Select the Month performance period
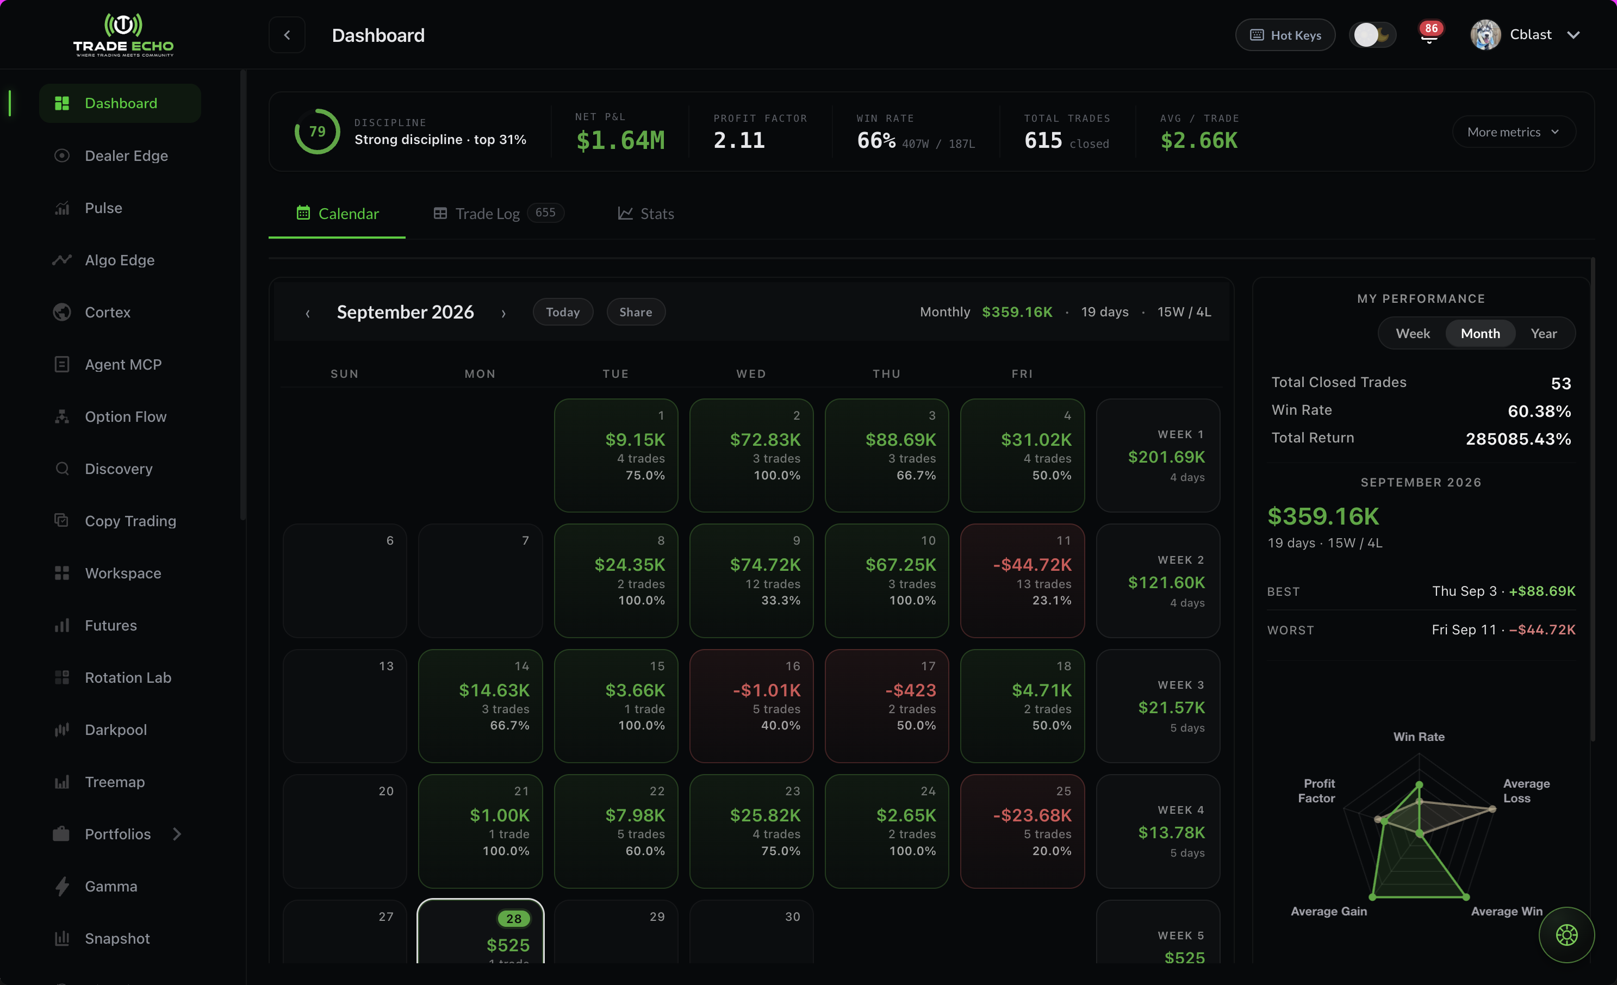Viewport: 1617px width, 985px height. 1480,333
